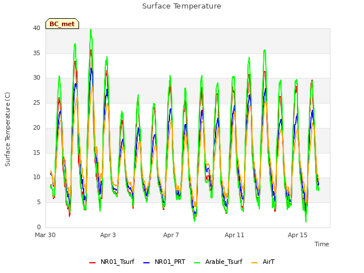Toggle the Arable_Tsurf legend entry
This screenshot has width=364, height=273.
pyautogui.click(x=218, y=262)
